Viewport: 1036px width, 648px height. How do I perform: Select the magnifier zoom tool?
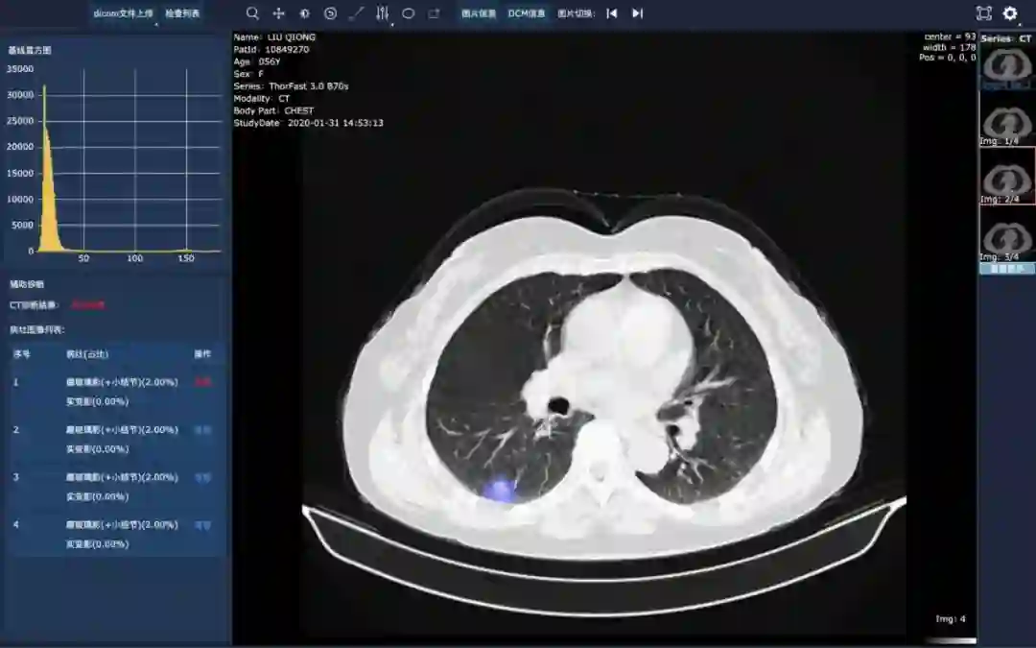point(252,13)
